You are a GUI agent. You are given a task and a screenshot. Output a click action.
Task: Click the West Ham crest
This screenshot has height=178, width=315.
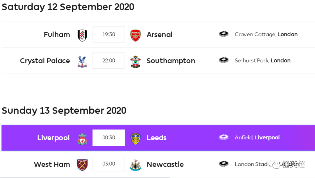pyautogui.click(x=82, y=165)
